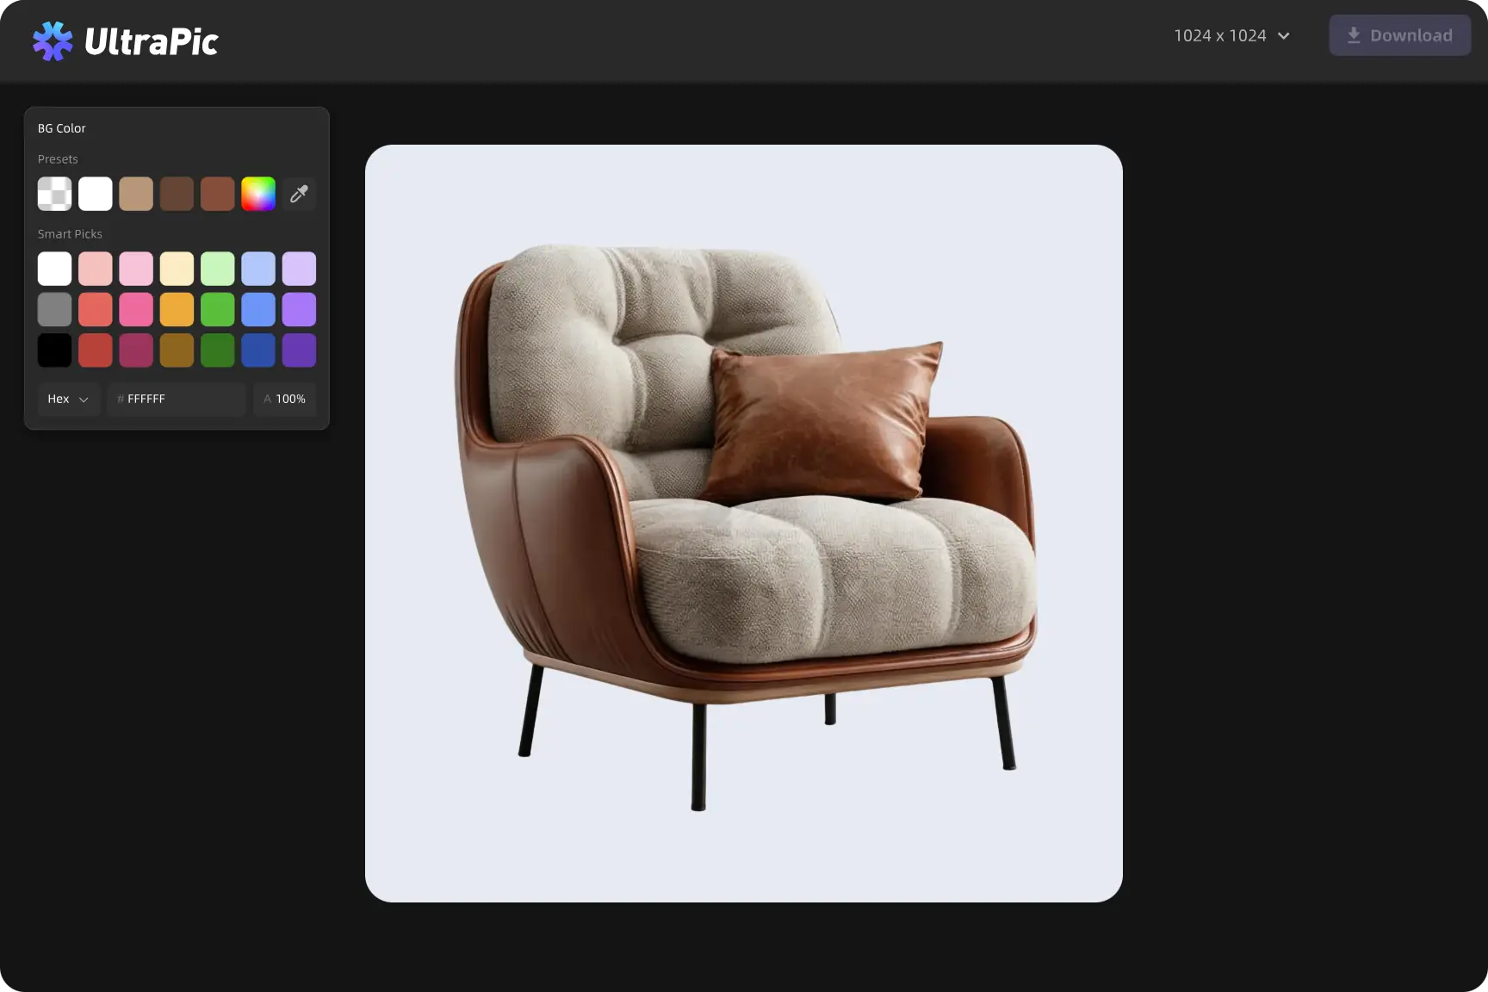Click the hex value FFFFFF input field
Screen dimensions: 1488x992
(x=177, y=399)
